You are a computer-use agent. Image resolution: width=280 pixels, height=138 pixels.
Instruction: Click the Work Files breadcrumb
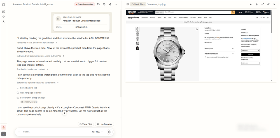click(138, 4)
